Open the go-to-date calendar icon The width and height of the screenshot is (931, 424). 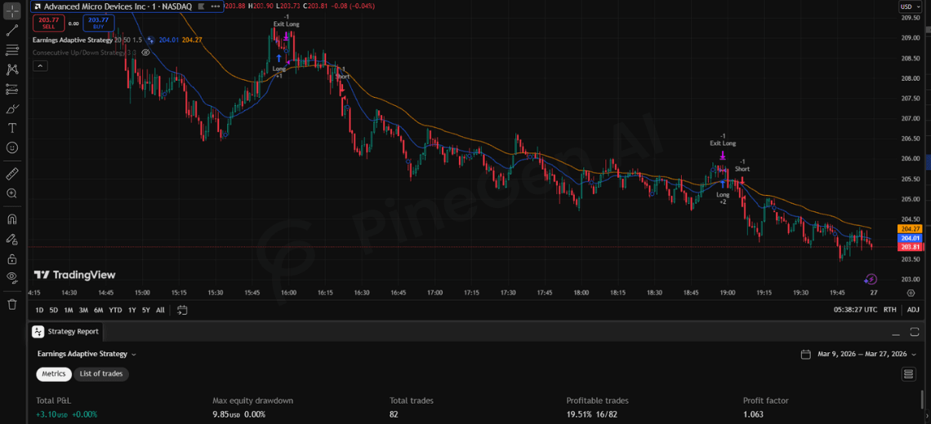coord(182,310)
